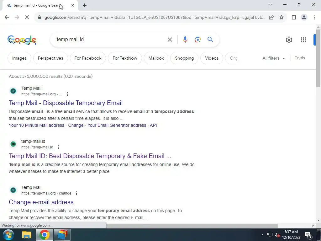Search by image with Lens
Viewport: 321px width, 241px height.
coord(197,40)
